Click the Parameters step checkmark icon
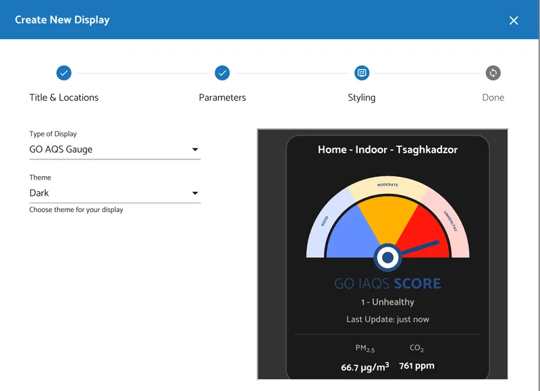This screenshot has height=391, width=540. [x=222, y=73]
